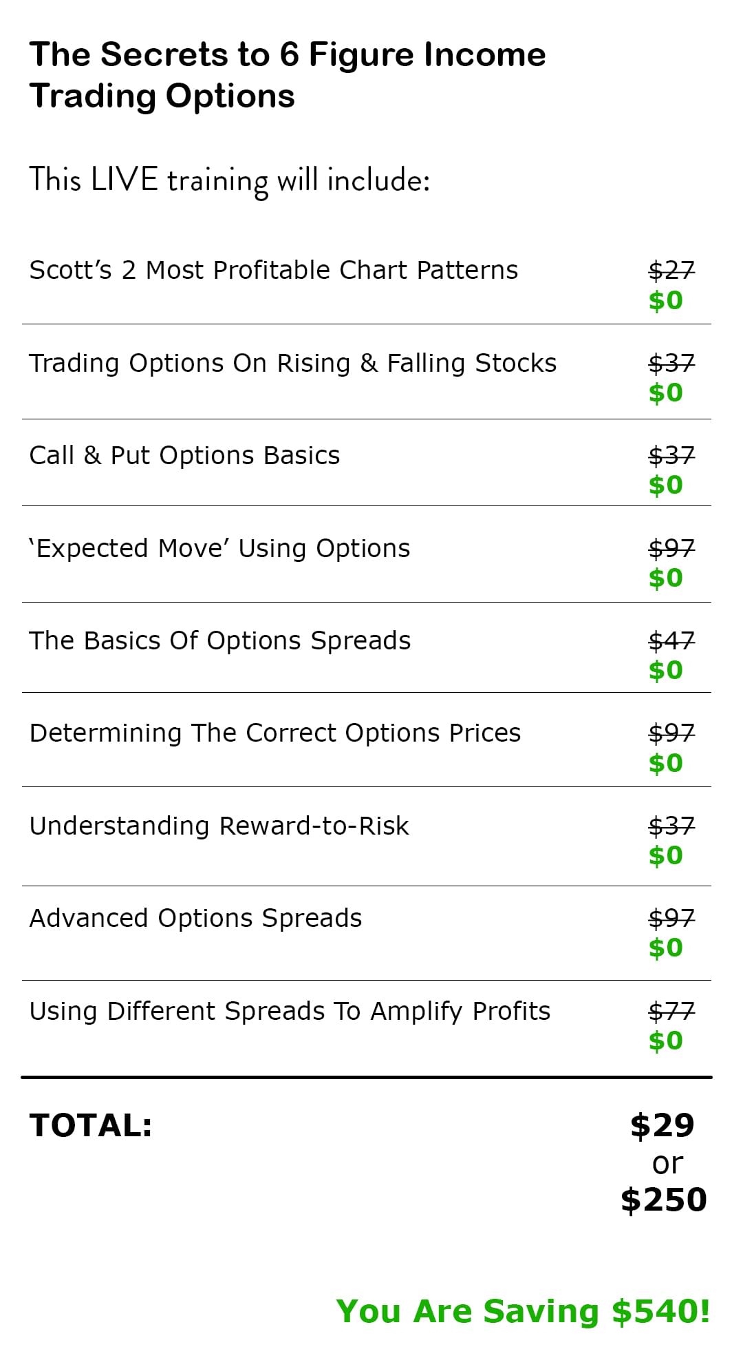Select "Understanding Reward-to-Risk" item
743x1358 pixels.
click(219, 826)
